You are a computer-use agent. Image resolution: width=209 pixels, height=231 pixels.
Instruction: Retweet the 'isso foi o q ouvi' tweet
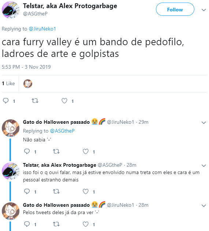pyautogui.click(x=56, y=191)
